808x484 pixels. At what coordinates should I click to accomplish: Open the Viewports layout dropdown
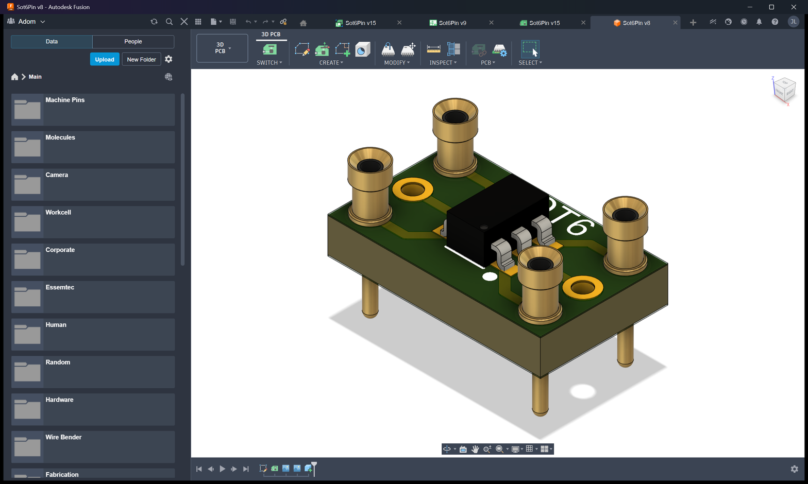click(x=546, y=449)
